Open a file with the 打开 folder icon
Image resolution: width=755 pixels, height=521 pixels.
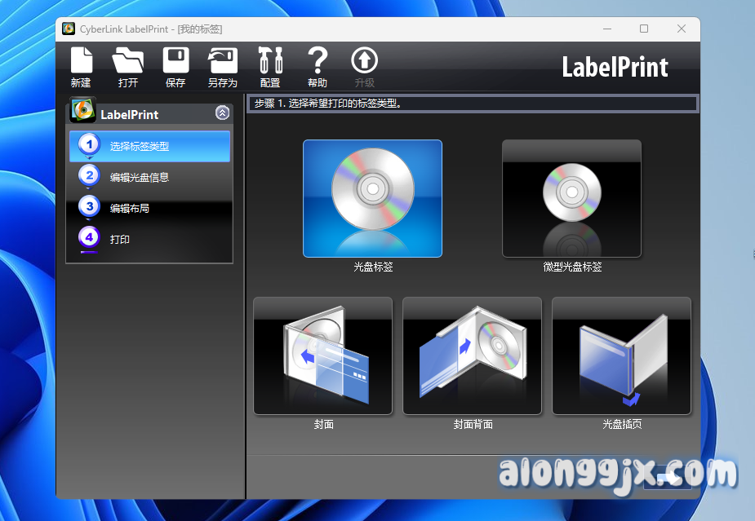click(x=127, y=62)
